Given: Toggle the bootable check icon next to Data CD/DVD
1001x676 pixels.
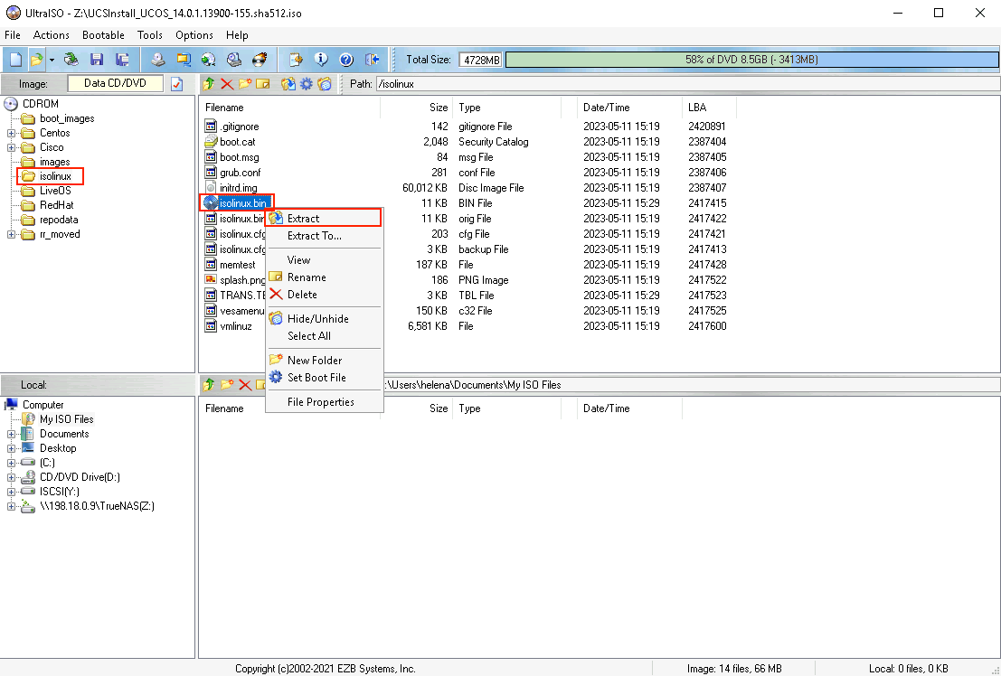Looking at the screenshot, I should click(176, 84).
